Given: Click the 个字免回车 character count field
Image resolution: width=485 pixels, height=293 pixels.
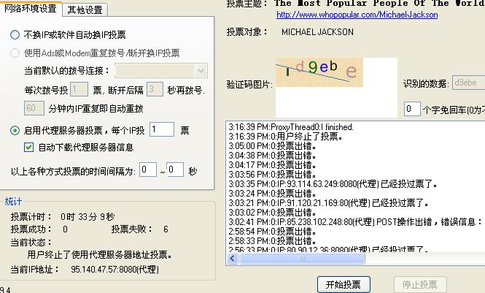Looking at the screenshot, I should coord(412,109).
